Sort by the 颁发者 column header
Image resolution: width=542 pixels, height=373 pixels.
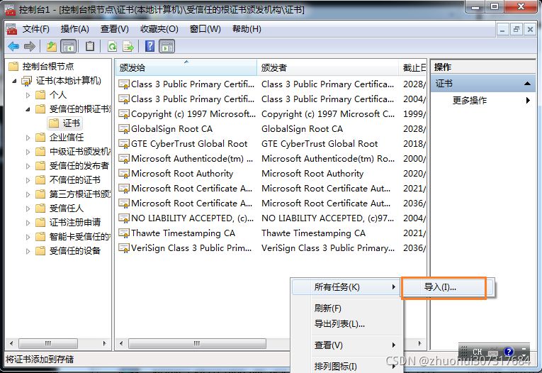(328, 67)
